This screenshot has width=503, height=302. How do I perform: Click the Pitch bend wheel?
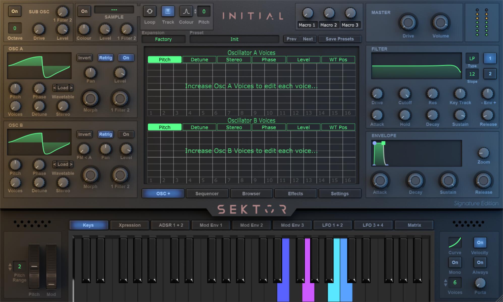(x=34, y=266)
